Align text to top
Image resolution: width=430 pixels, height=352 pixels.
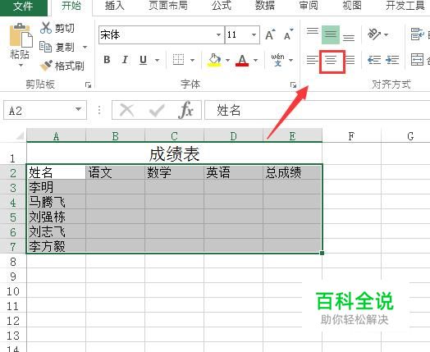point(313,31)
